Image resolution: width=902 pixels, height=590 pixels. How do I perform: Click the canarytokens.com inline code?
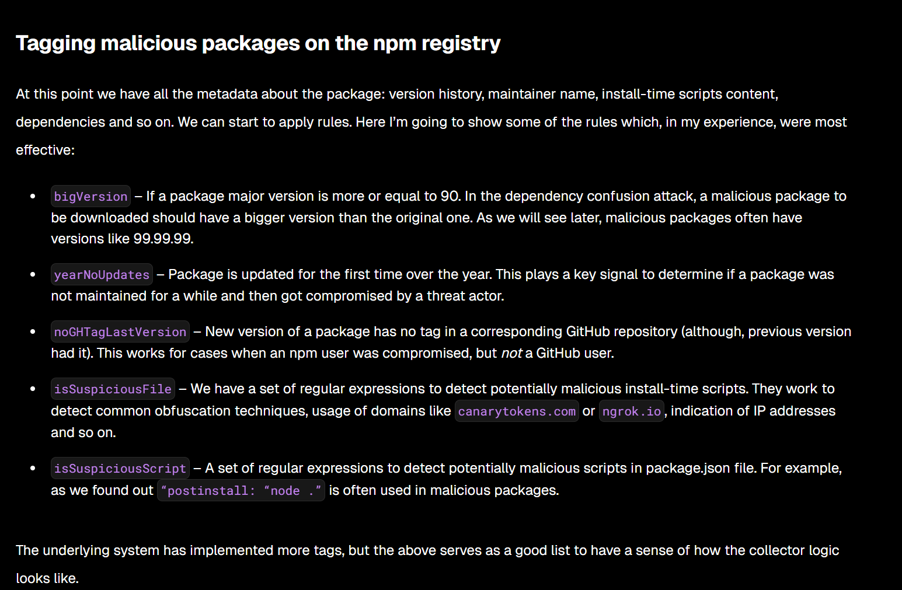click(x=517, y=411)
